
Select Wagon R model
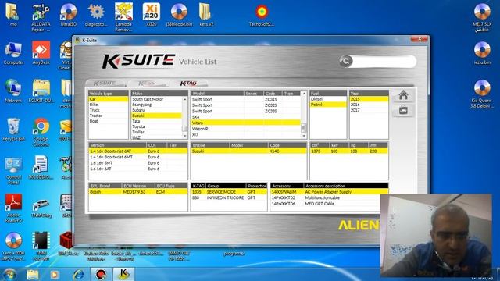[245, 129]
